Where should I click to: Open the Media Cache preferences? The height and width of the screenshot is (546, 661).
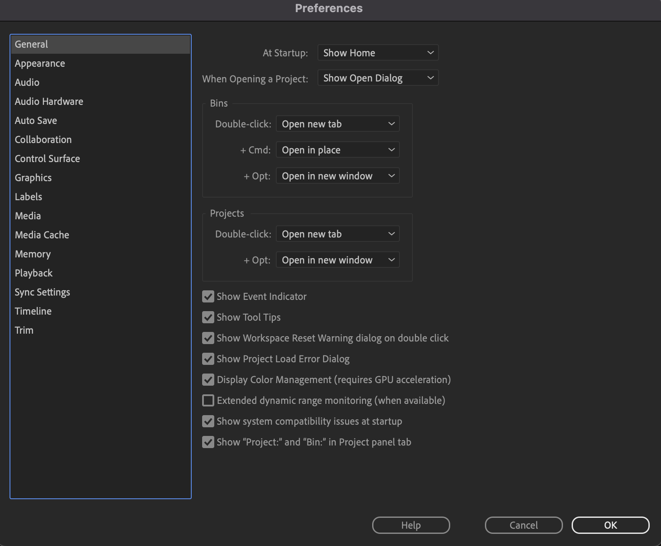(42, 234)
